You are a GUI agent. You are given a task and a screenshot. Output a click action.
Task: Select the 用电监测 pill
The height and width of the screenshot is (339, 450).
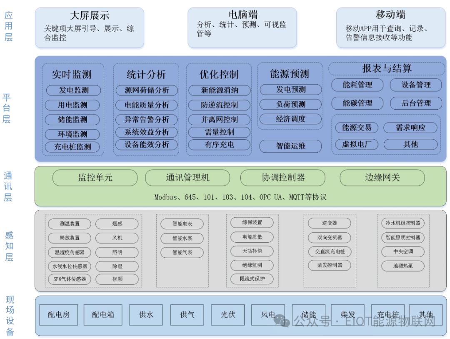tap(72, 105)
